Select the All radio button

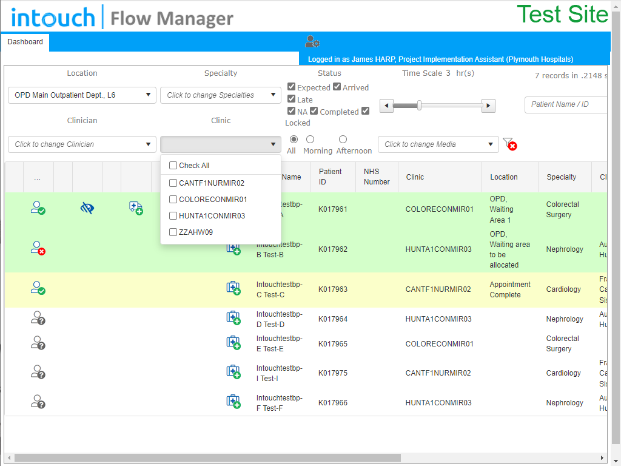click(294, 139)
